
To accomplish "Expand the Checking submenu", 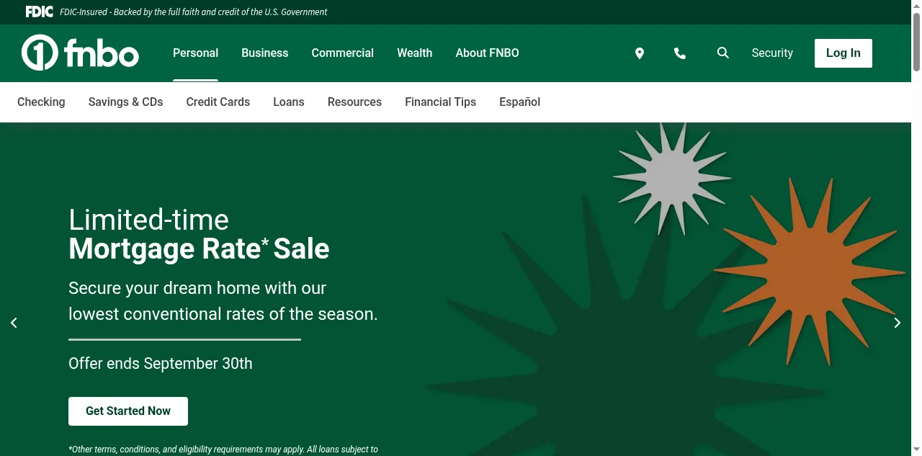I will click(x=41, y=102).
